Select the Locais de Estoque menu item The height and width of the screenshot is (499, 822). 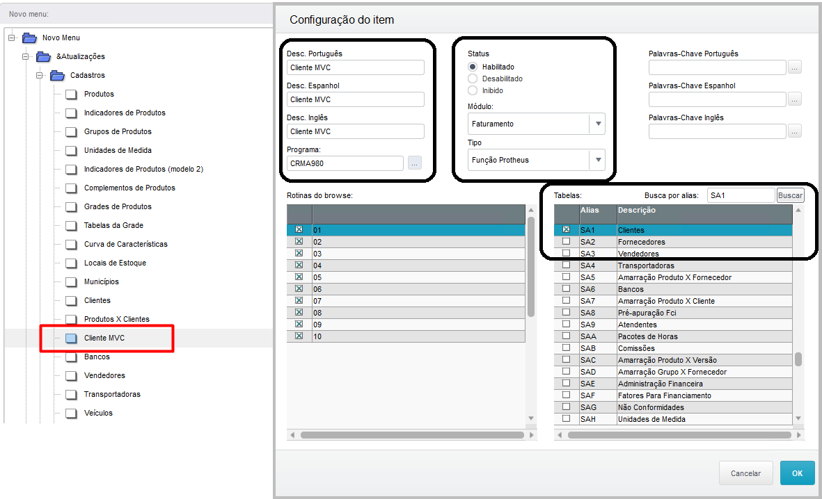[115, 263]
